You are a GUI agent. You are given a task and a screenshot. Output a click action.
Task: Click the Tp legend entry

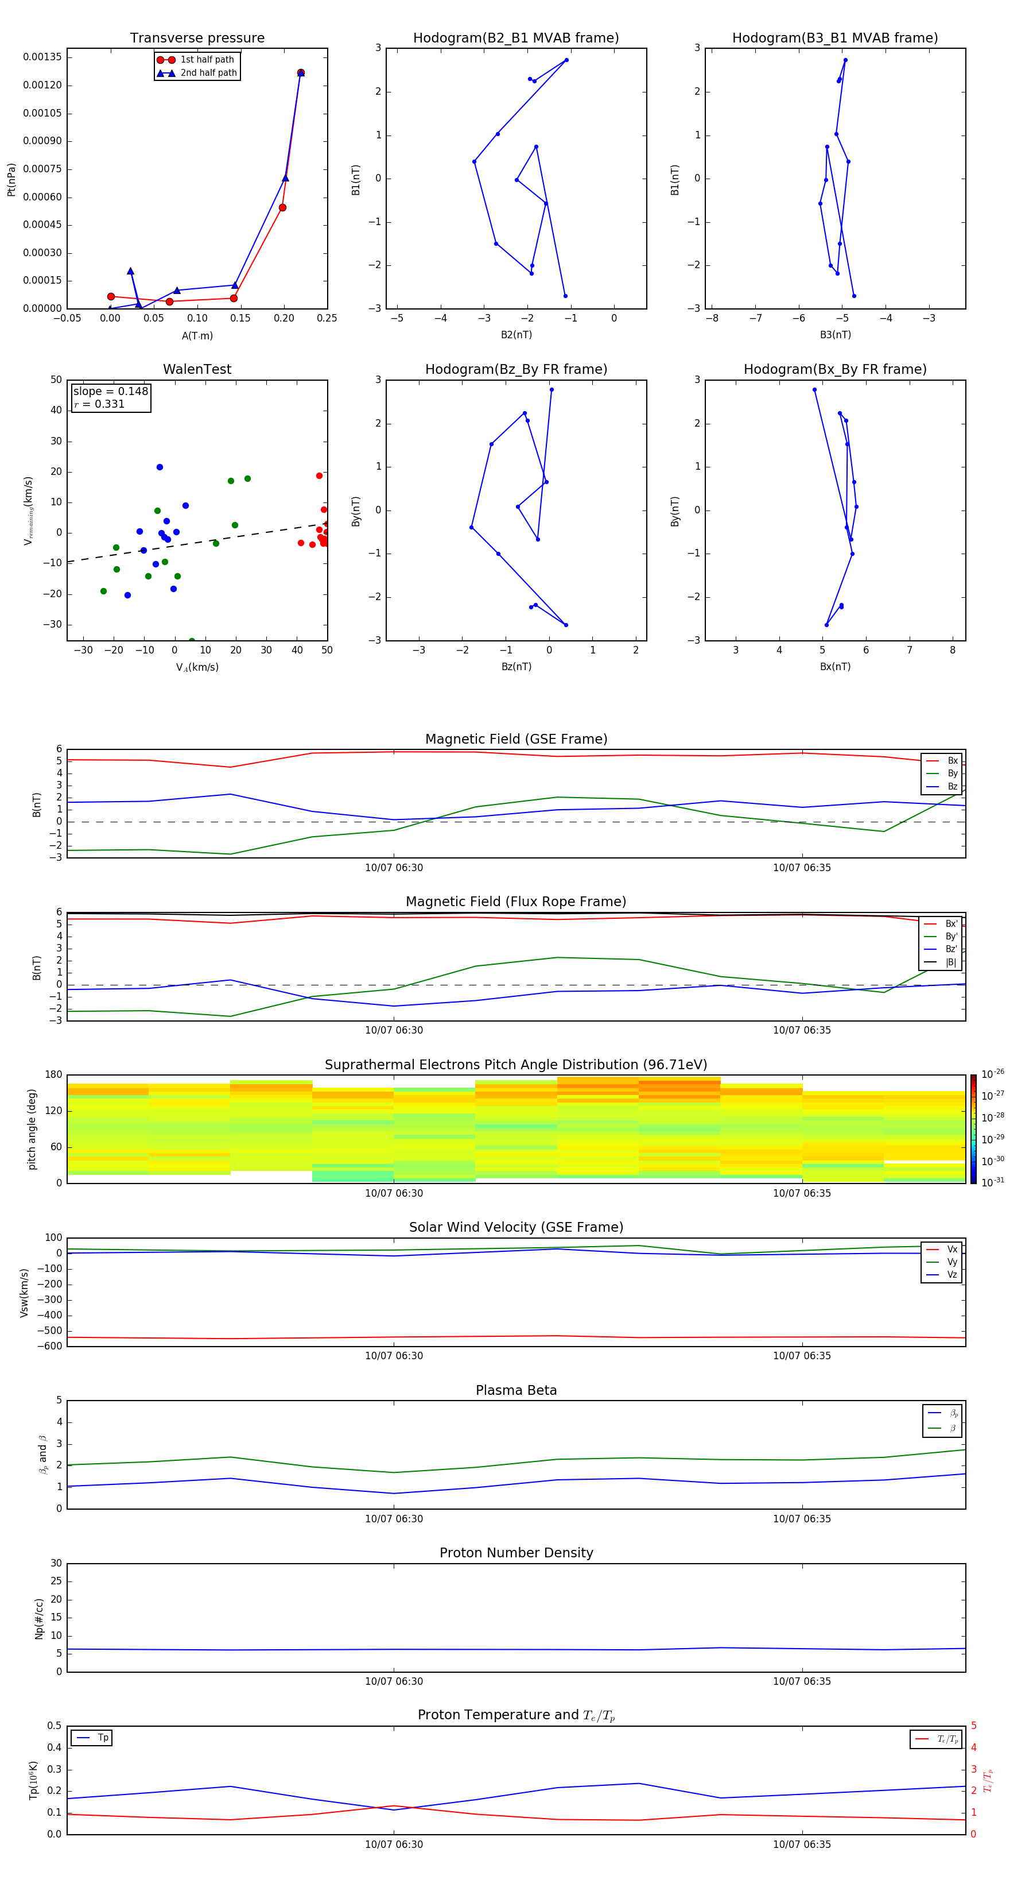click(92, 1738)
